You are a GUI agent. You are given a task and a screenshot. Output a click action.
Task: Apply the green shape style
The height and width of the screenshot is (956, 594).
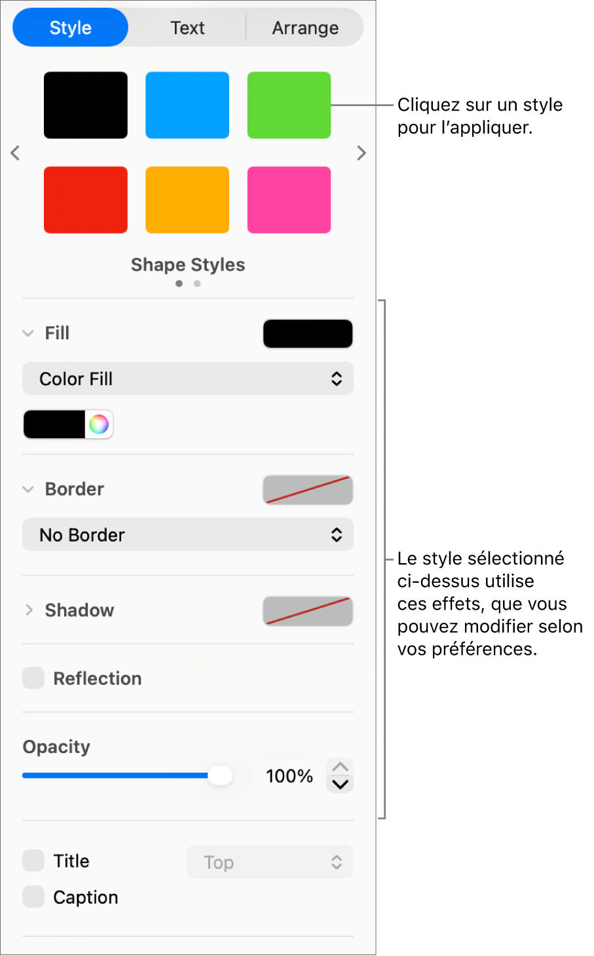[289, 105]
